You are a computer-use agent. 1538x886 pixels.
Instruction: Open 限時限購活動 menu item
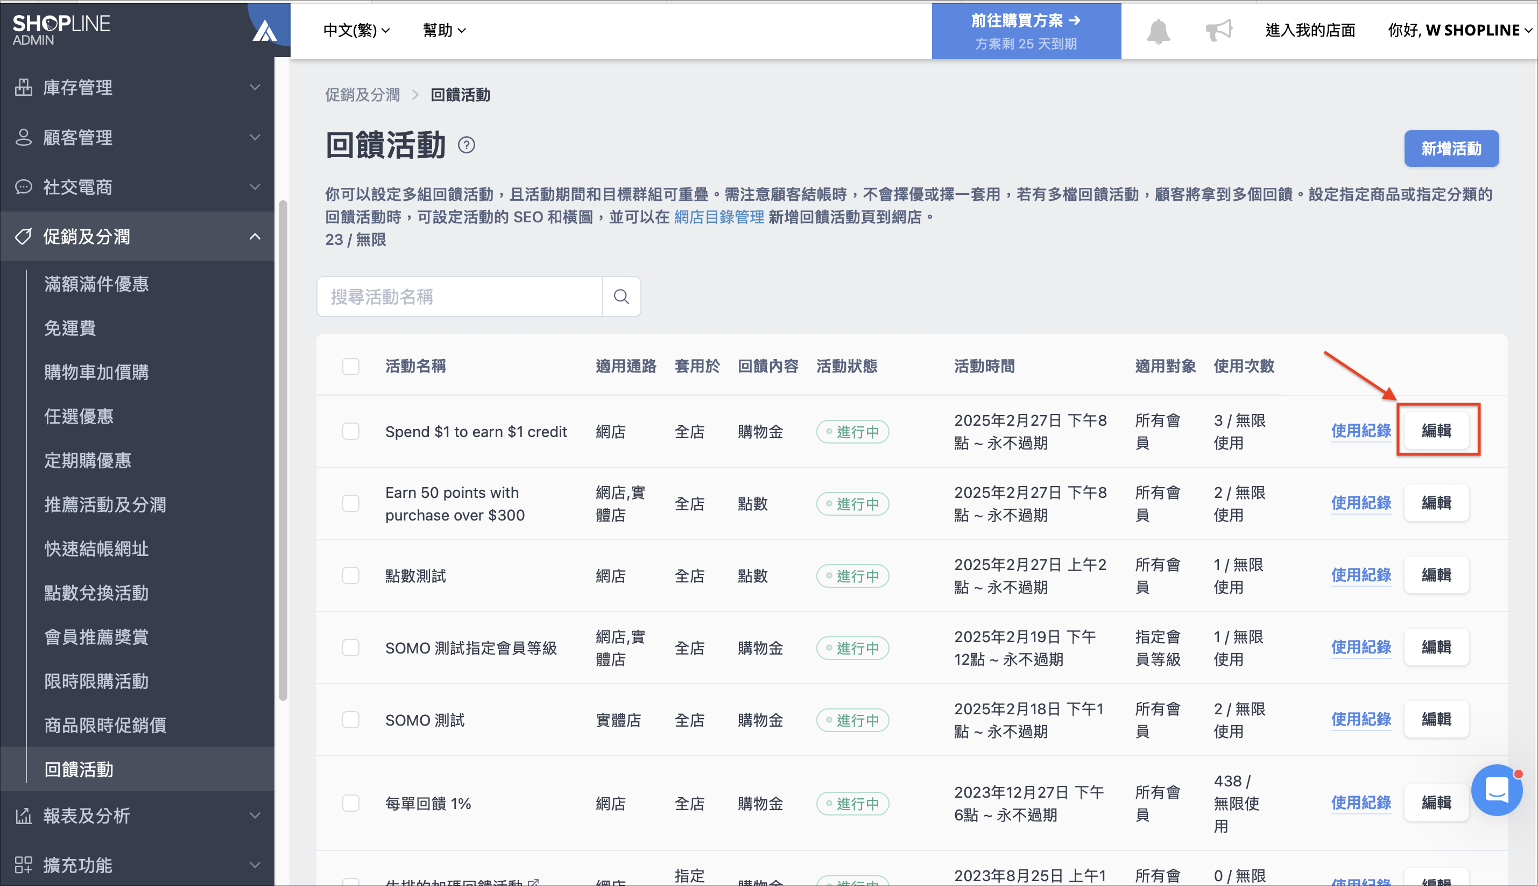(96, 681)
